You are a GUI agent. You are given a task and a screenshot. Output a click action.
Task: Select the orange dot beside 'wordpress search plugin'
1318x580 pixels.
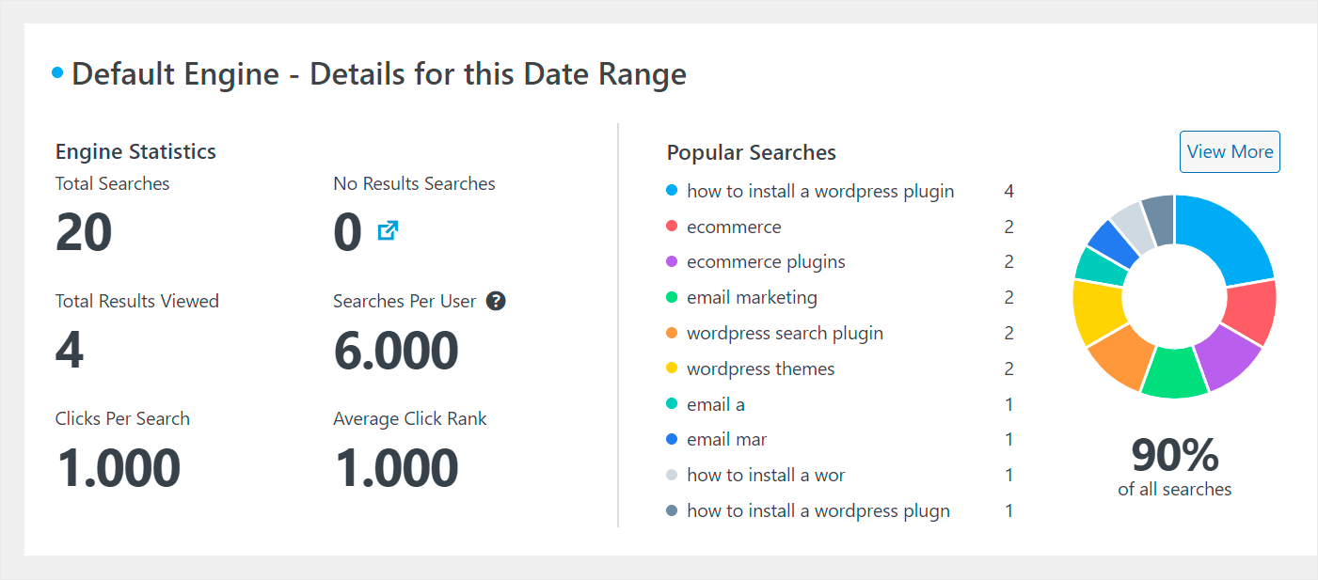click(x=672, y=333)
